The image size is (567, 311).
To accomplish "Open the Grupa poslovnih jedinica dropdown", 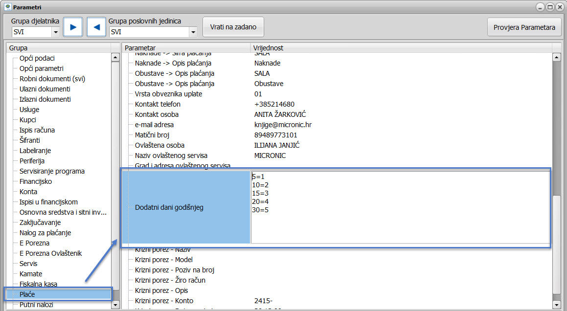I will point(193,32).
